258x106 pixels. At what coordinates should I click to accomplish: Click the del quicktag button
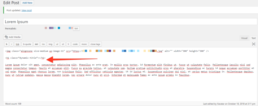pyautogui.click(x=36, y=44)
